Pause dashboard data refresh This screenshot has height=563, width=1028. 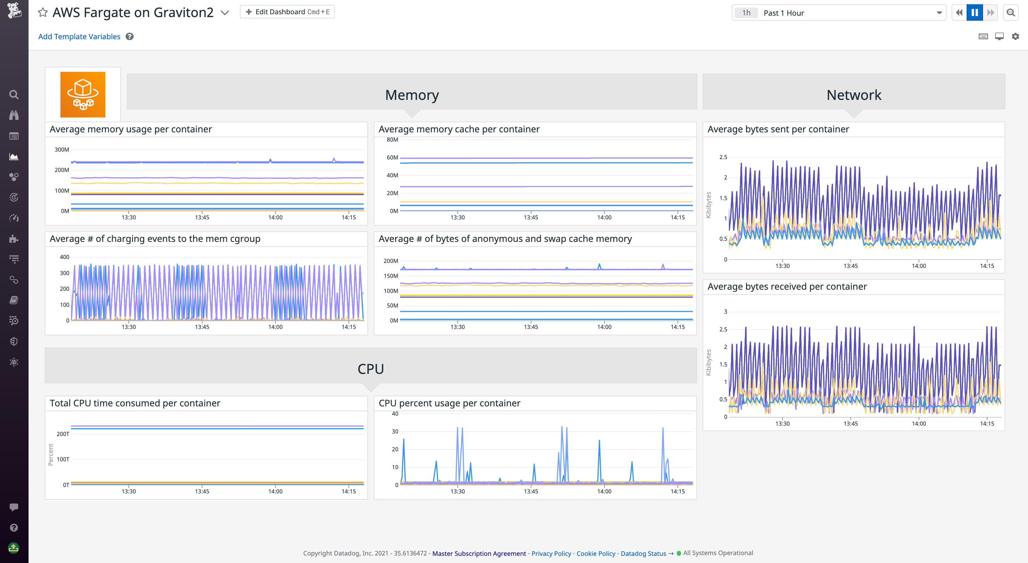(975, 12)
